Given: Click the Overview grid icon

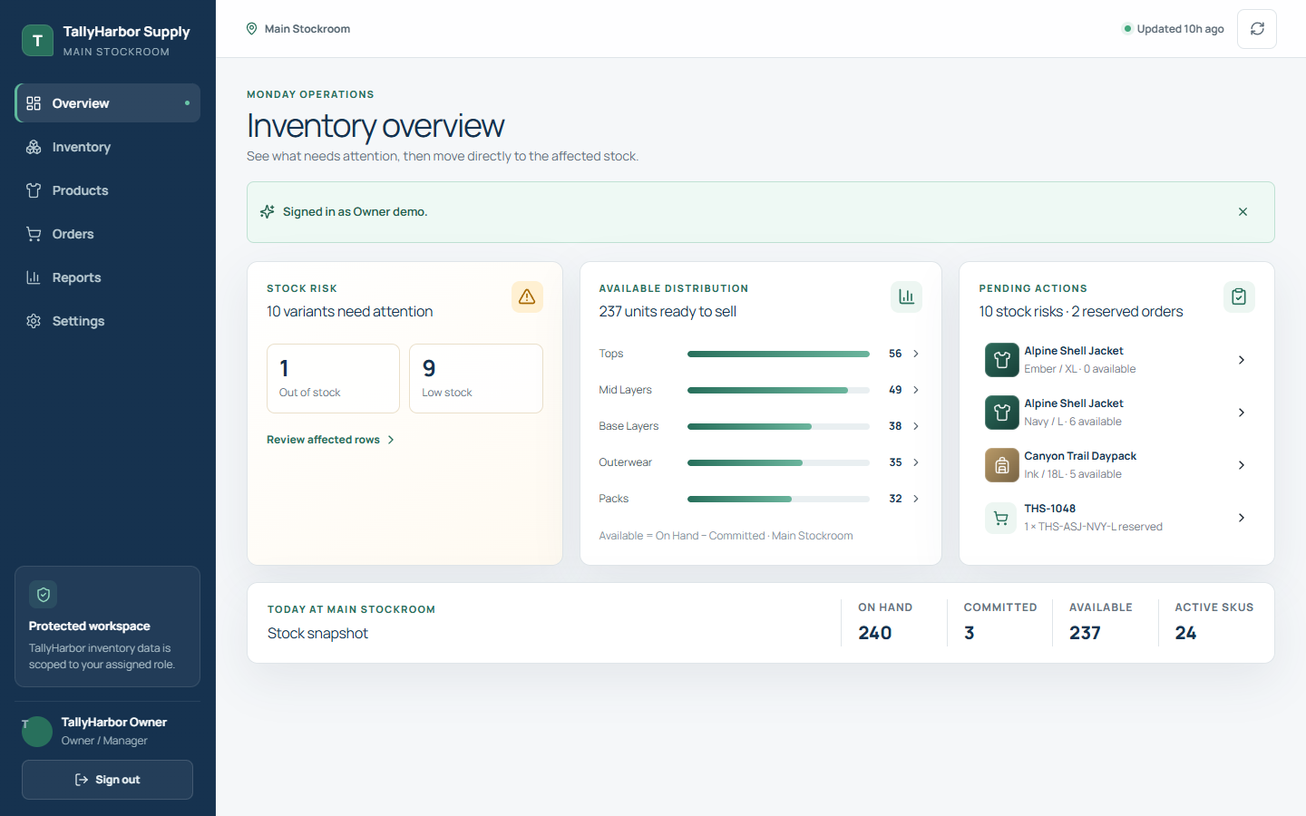Looking at the screenshot, I should [34, 103].
